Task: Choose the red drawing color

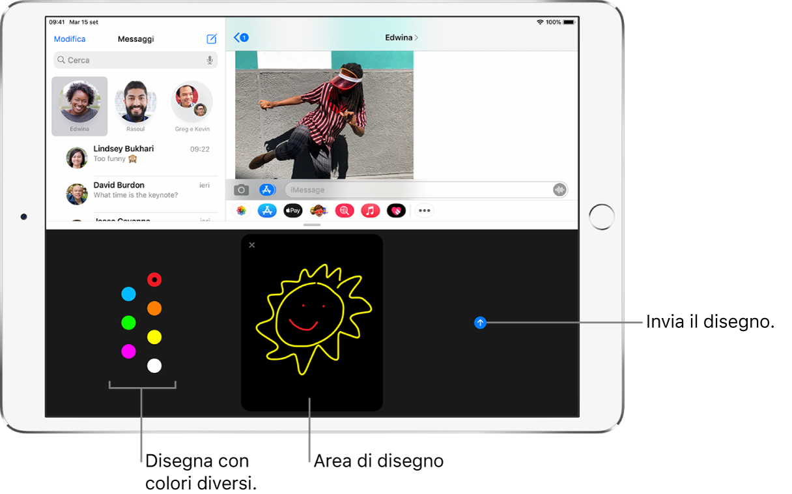Action: click(154, 280)
